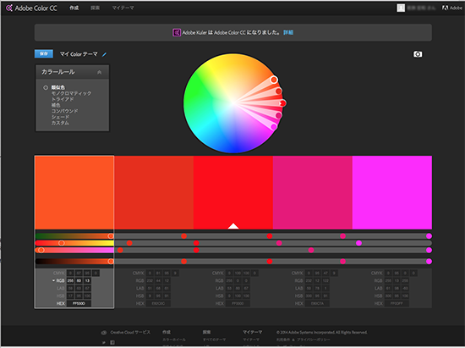Select the 類似色 (Analogous) color rule
Screen dimensions: 465x348
click(57, 87)
